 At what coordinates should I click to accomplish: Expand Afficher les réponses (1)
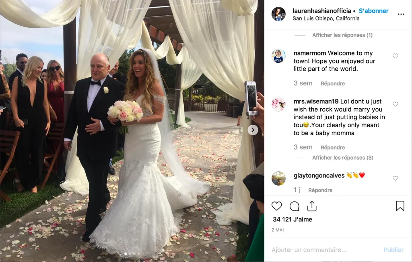pos(342,35)
